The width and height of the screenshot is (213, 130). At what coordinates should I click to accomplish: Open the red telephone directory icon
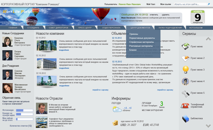click(x=185, y=106)
